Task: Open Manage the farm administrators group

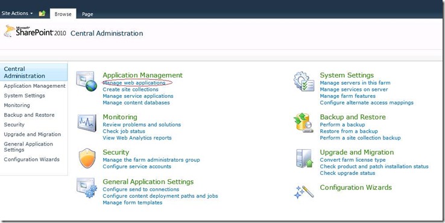Action: [151, 160]
